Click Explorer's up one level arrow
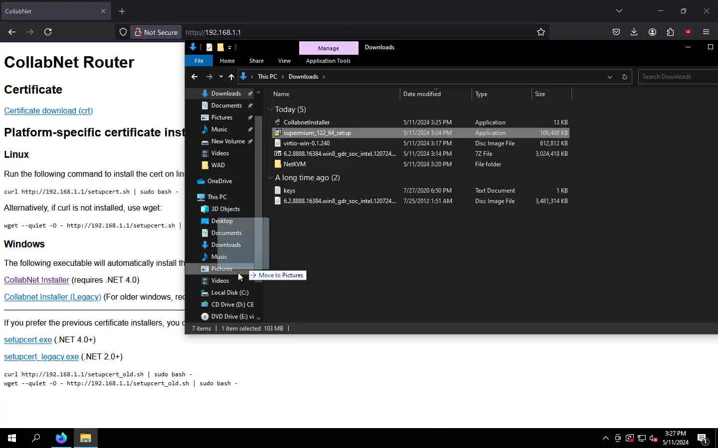718x448 pixels. pyautogui.click(x=231, y=77)
